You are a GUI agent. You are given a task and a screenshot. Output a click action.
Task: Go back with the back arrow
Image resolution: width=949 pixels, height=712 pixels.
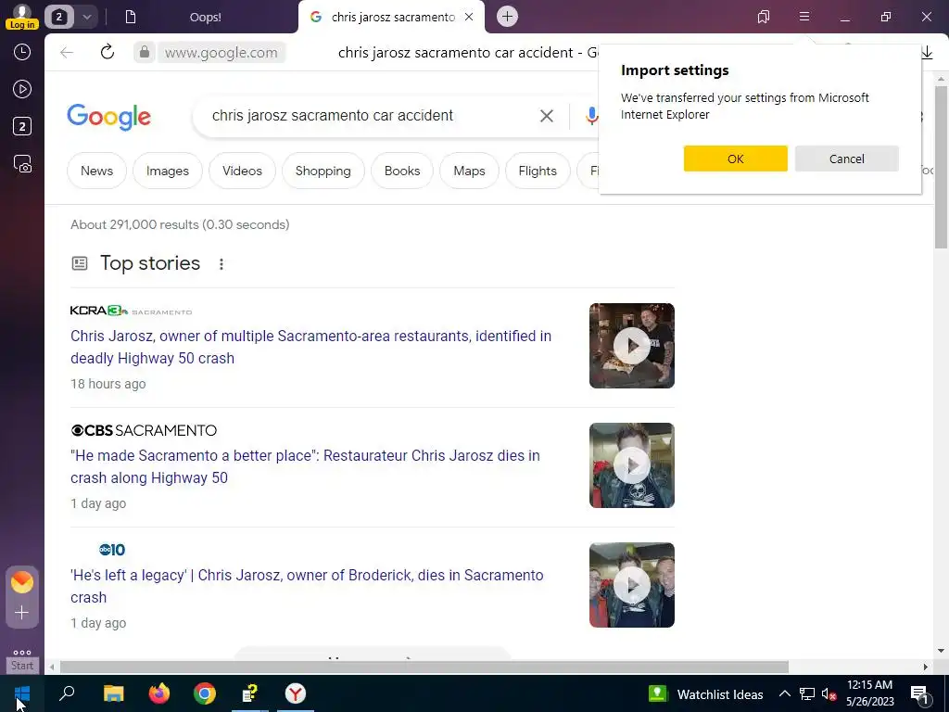[x=67, y=53]
